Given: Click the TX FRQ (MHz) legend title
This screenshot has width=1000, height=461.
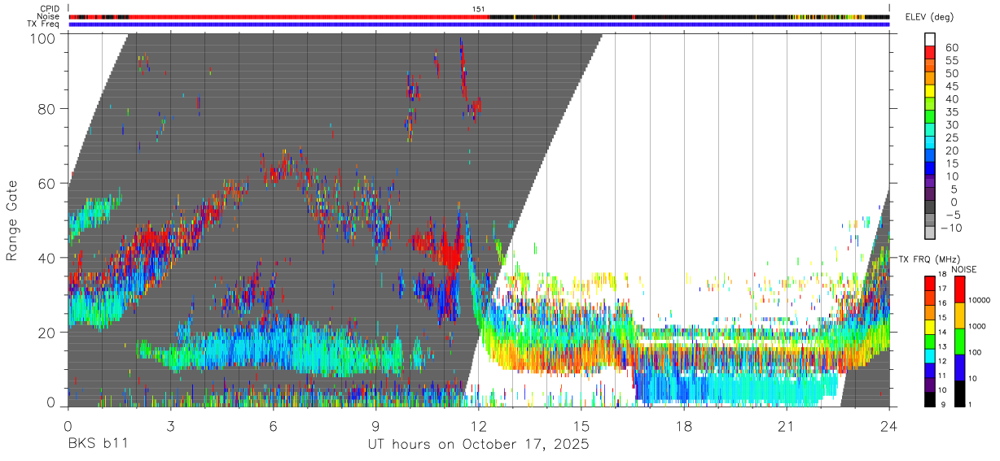Looking at the screenshot, I should (x=929, y=259).
